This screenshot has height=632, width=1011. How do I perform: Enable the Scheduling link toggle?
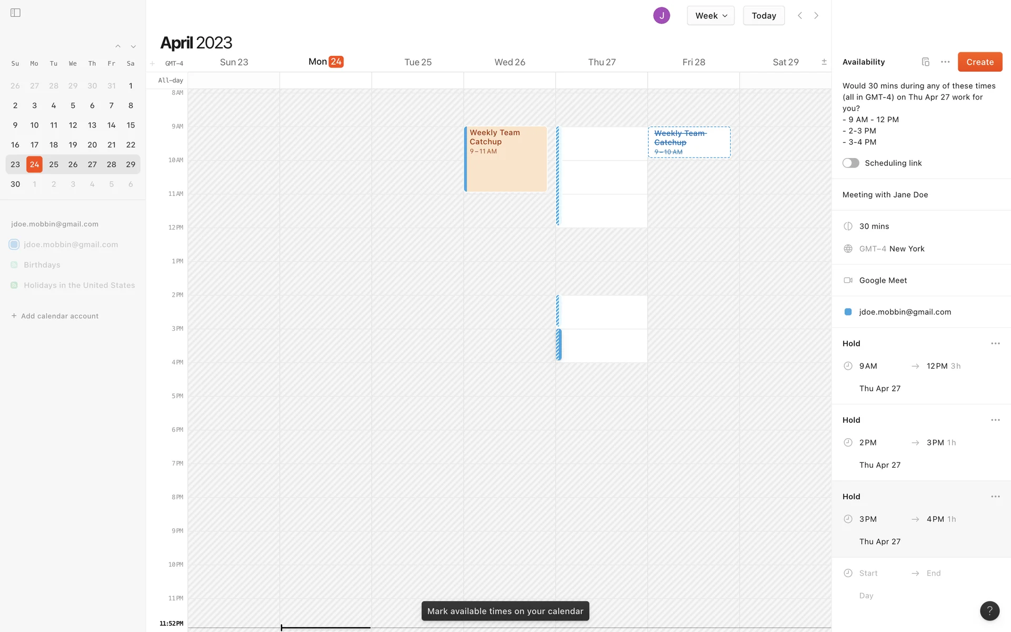(850, 163)
